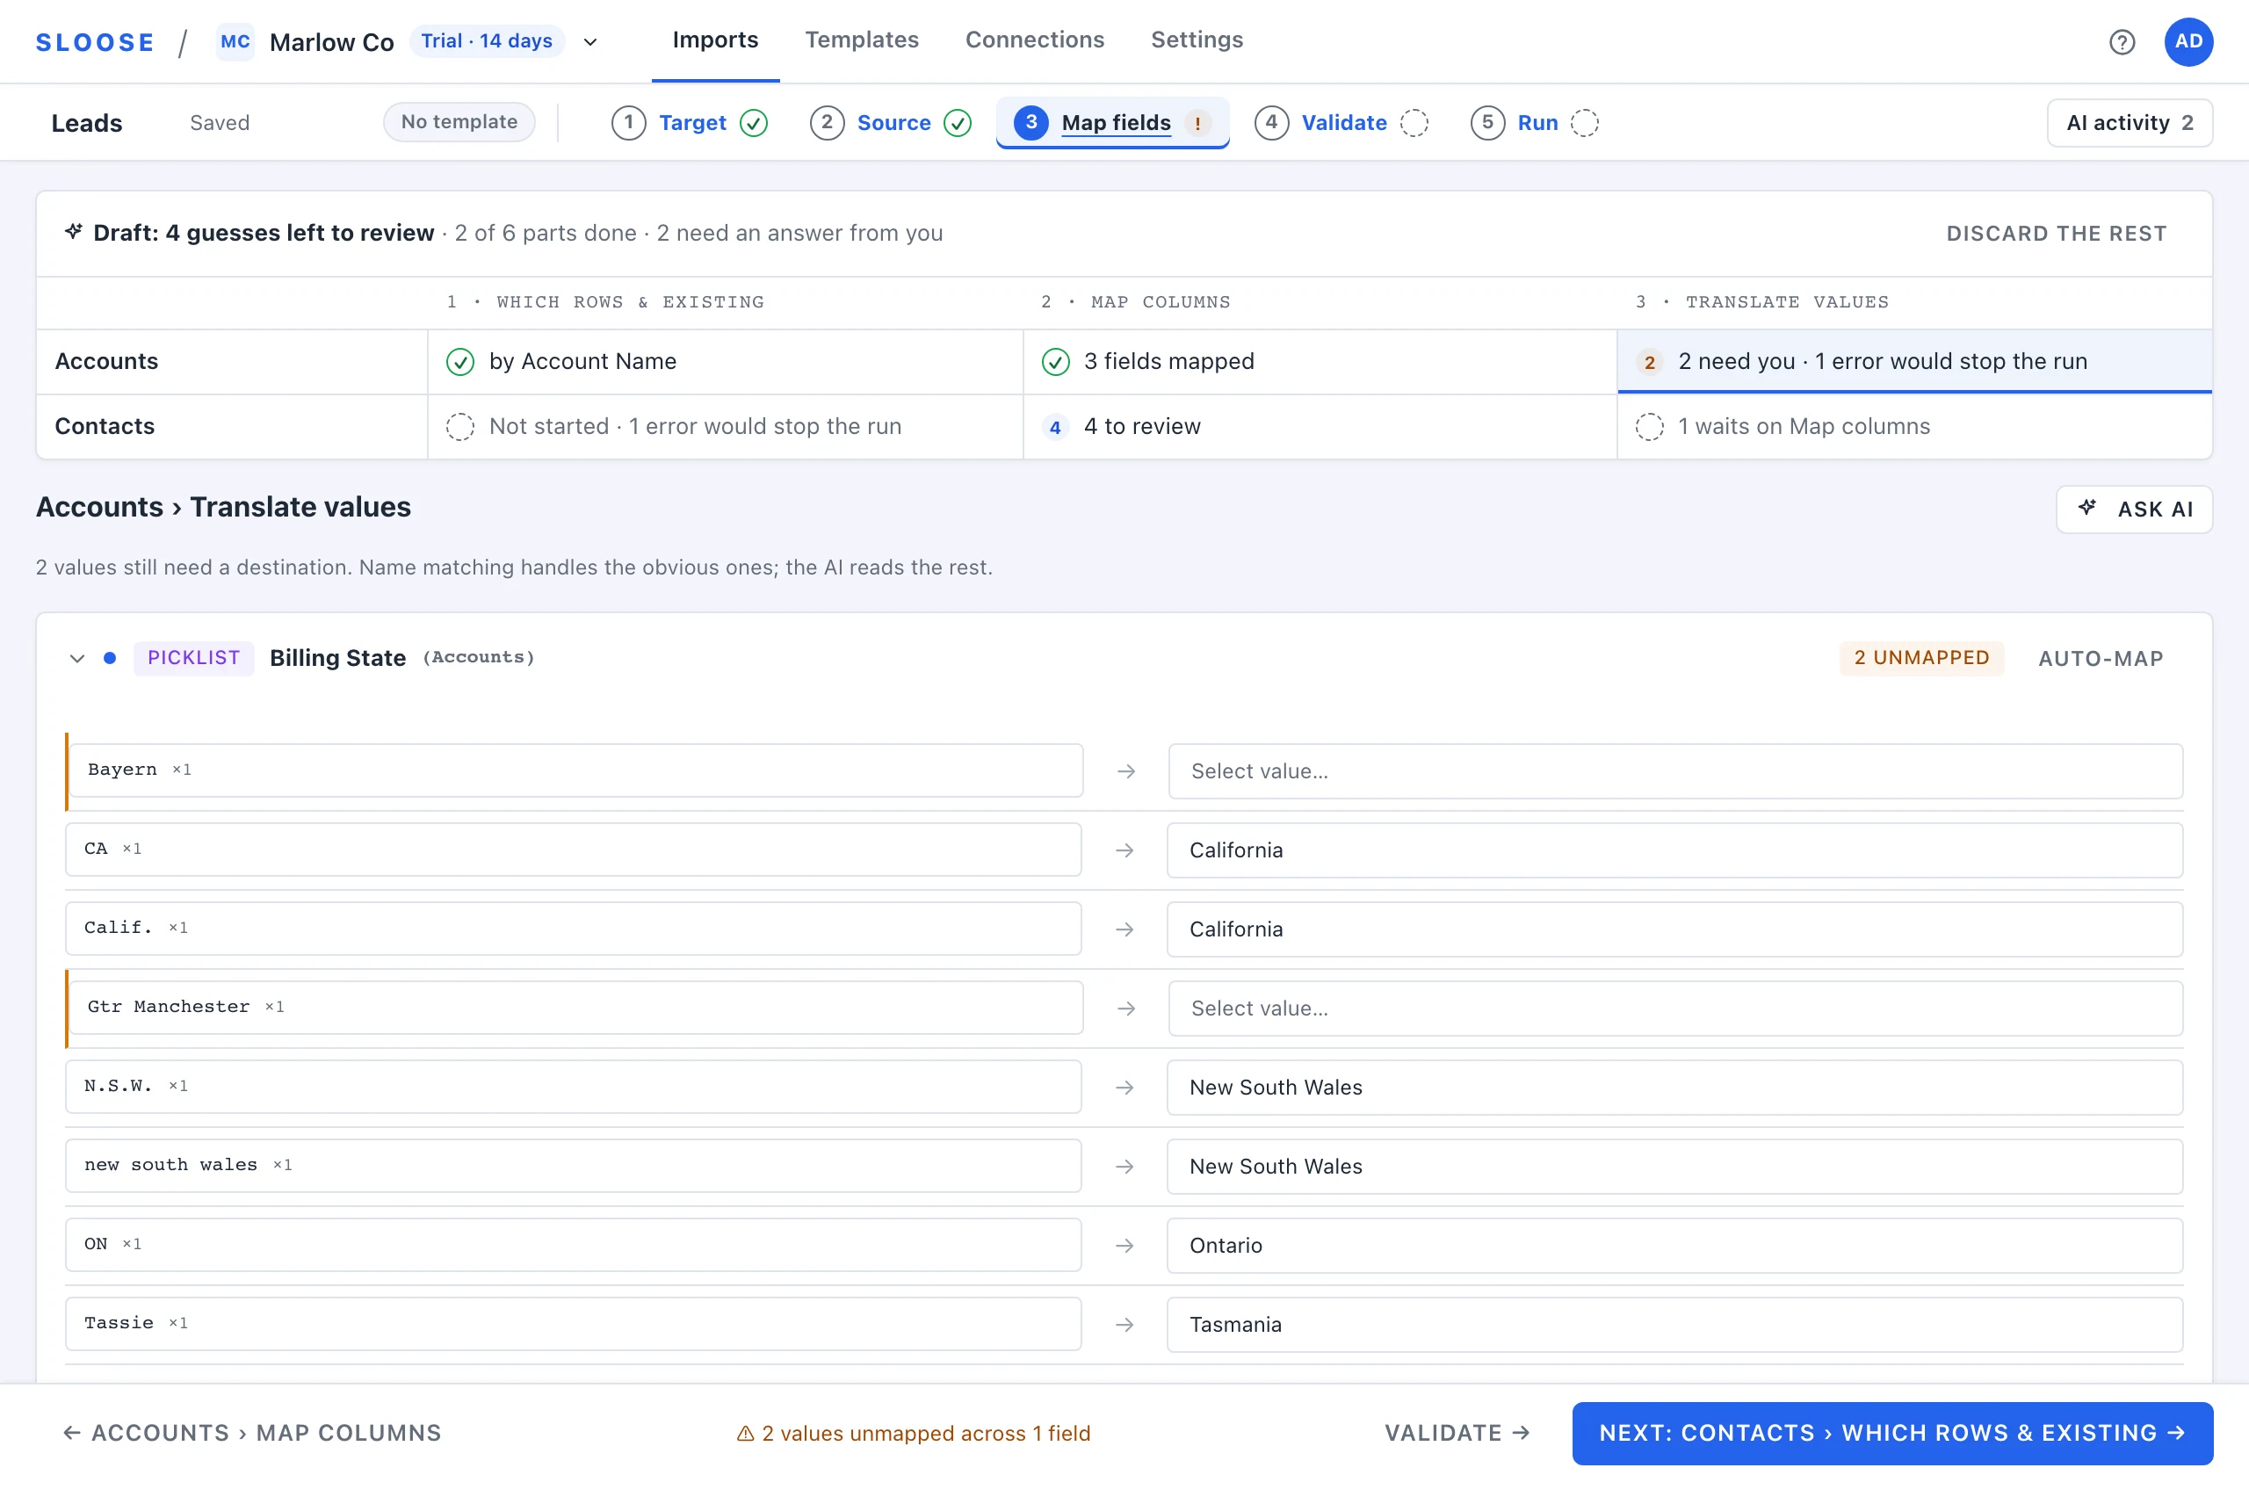Screen dimensions: 2249x1511
Task: Open Contacts 4 to review cell
Action: coord(1320,427)
